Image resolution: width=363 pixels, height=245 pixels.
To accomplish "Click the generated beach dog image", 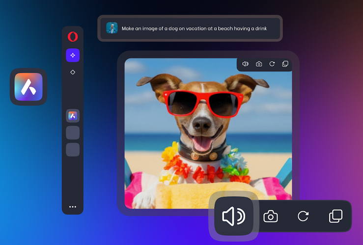I will (208, 133).
